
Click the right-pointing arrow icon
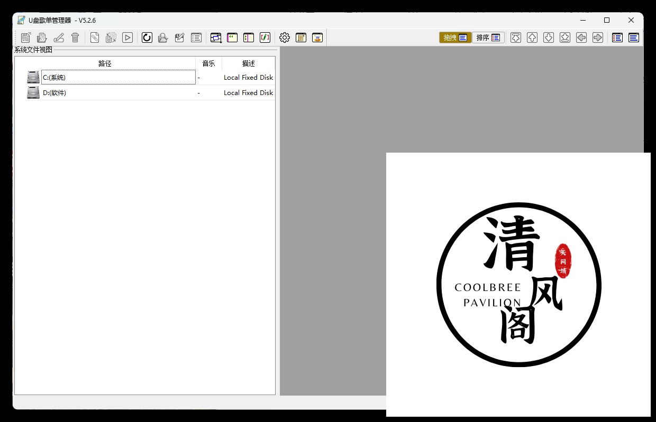[x=598, y=37]
